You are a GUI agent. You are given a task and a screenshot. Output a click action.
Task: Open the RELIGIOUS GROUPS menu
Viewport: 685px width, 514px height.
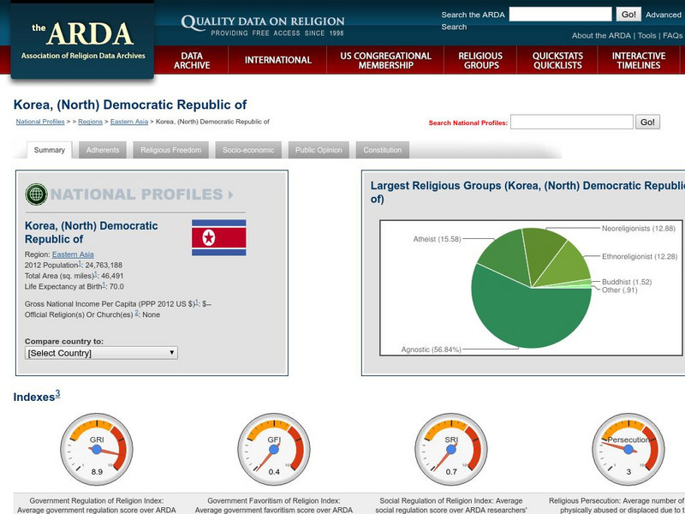479,61
